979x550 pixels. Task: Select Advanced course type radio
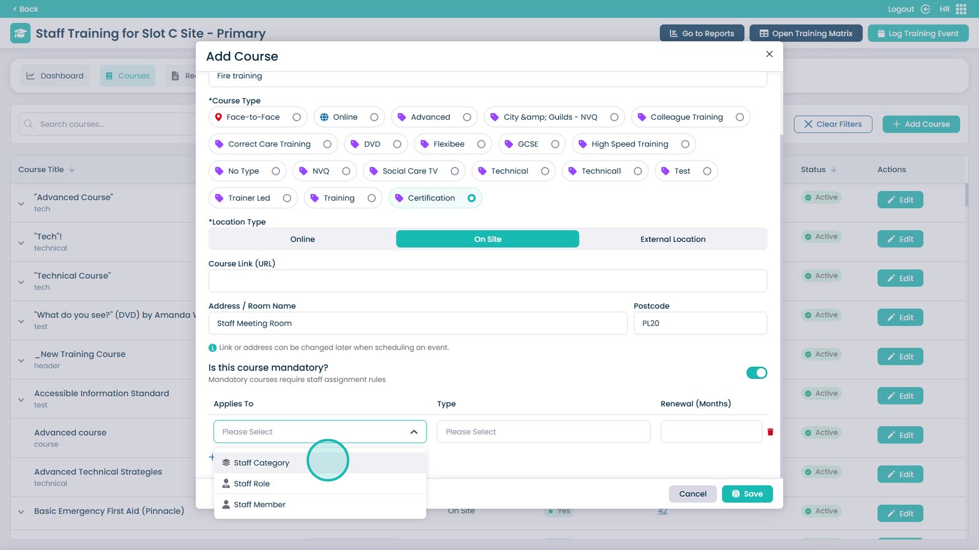pyautogui.click(x=467, y=117)
